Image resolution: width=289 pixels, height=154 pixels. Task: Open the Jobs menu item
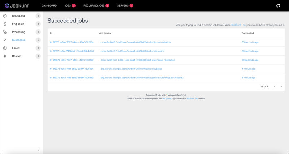[68, 5]
